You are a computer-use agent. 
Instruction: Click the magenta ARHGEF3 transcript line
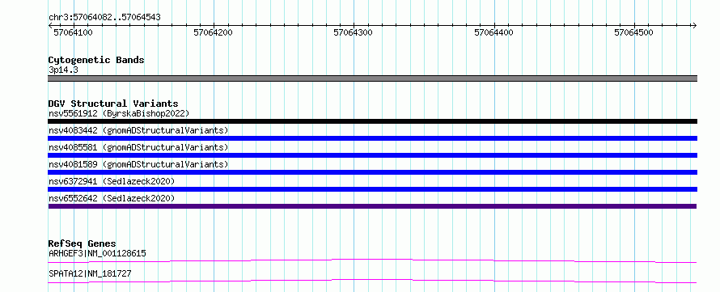click(373, 260)
